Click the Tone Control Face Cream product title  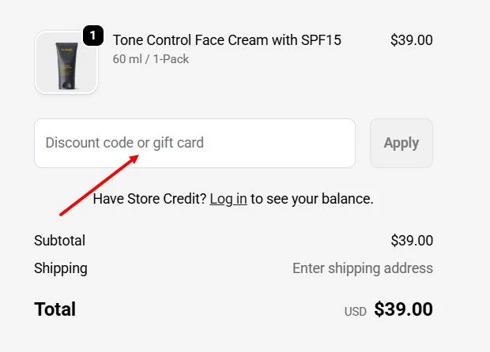tap(227, 39)
